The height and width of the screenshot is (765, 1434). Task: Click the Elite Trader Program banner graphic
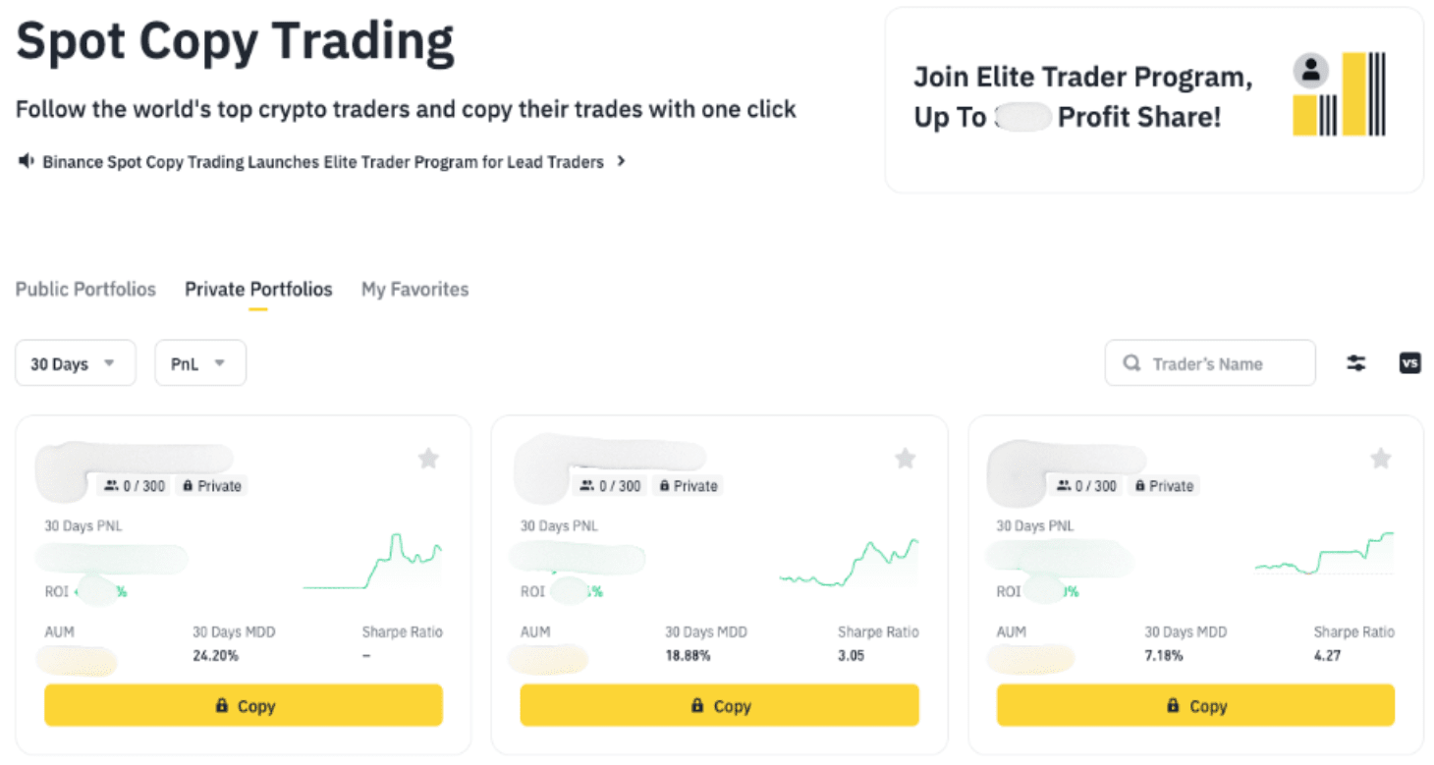(x=1339, y=94)
